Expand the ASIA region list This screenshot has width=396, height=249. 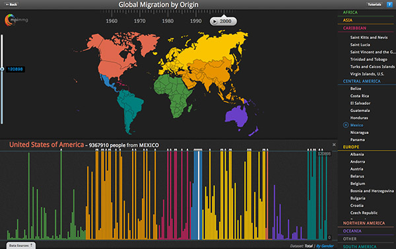pyautogui.click(x=348, y=20)
